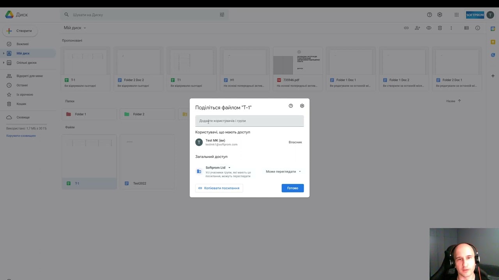Click owner Test MK (ви) entry
Image resolution: width=499 pixels, height=280 pixels.
coord(249,142)
